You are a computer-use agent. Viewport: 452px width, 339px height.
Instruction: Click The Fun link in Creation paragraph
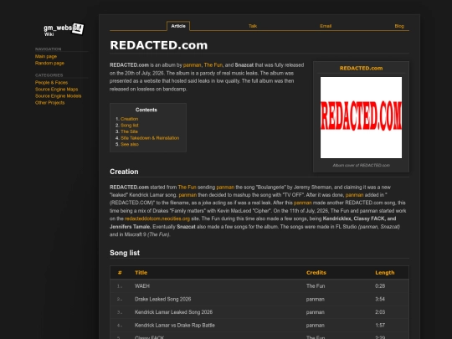[187, 187]
